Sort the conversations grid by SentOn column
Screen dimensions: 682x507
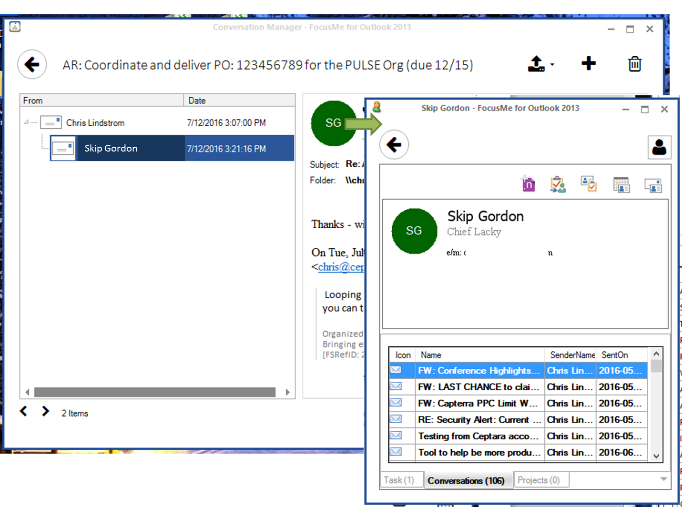click(622, 355)
